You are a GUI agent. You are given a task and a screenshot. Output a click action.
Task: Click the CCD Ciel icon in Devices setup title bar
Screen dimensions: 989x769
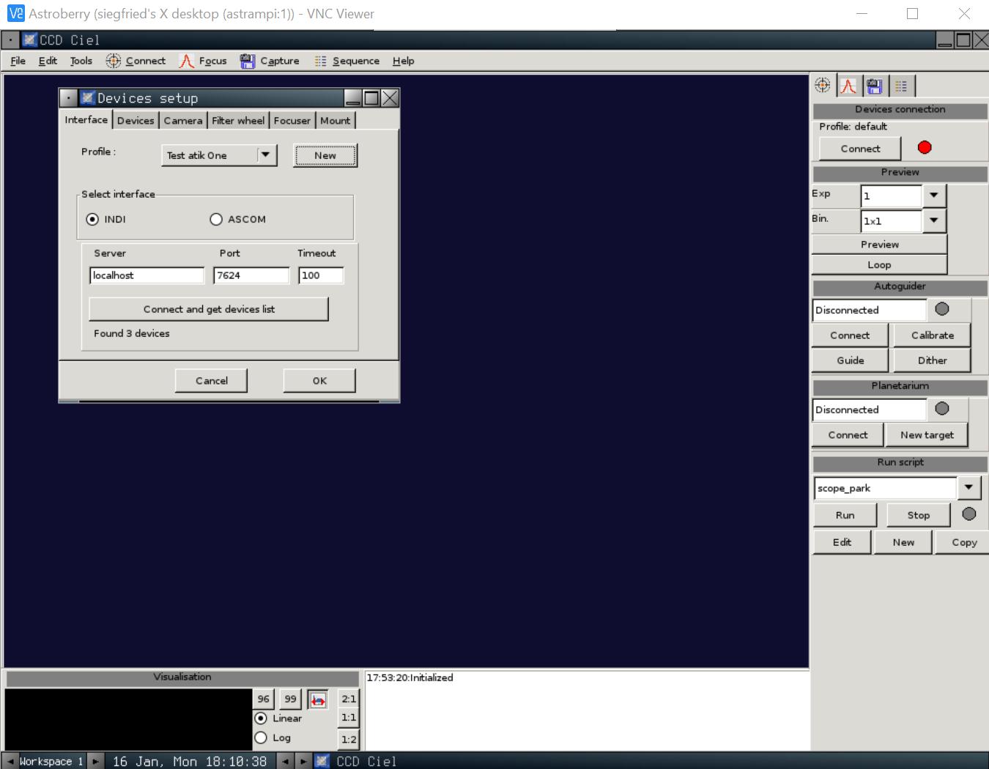pos(88,97)
